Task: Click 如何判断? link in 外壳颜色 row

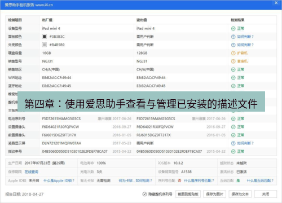Action: point(245,45)
